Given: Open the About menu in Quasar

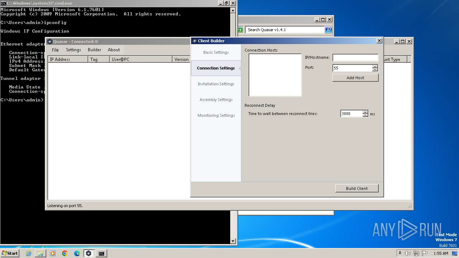Looking at the screenshot, I should click(x=114, y=50).
